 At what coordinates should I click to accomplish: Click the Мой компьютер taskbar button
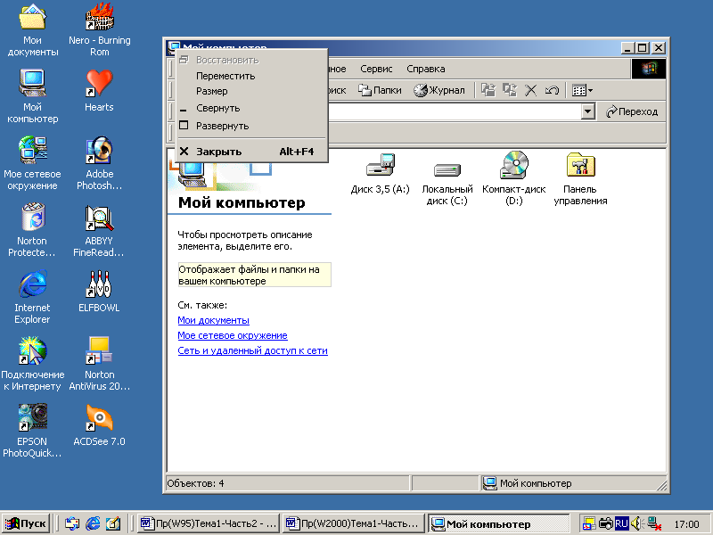[498, 523]
